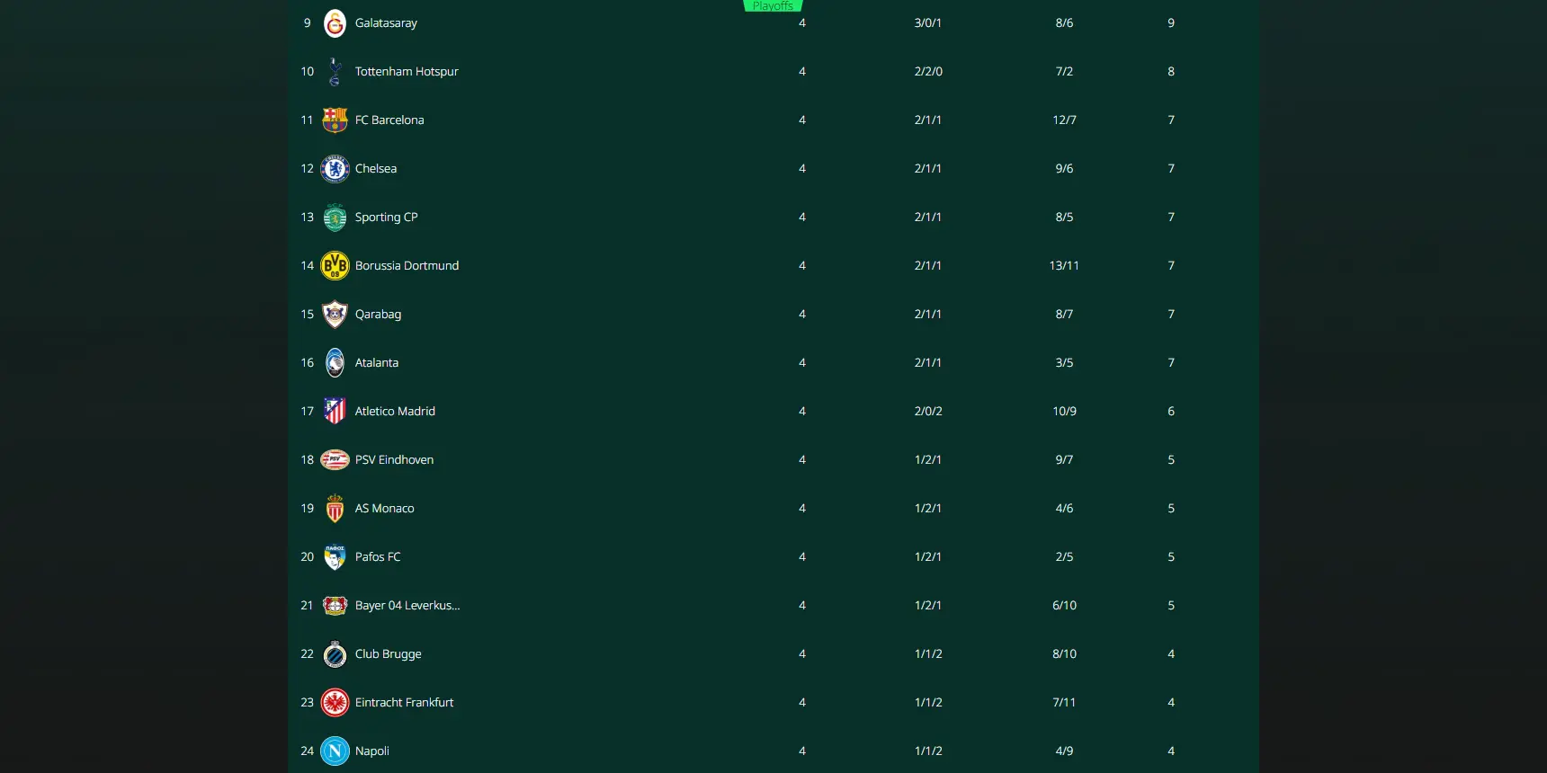Select the Bayer 04 Leverkus... team name
1547x773 pixels.
point(407,606)
